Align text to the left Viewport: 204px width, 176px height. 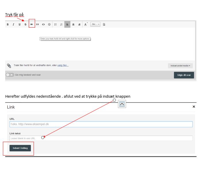(x=67, y=24)
